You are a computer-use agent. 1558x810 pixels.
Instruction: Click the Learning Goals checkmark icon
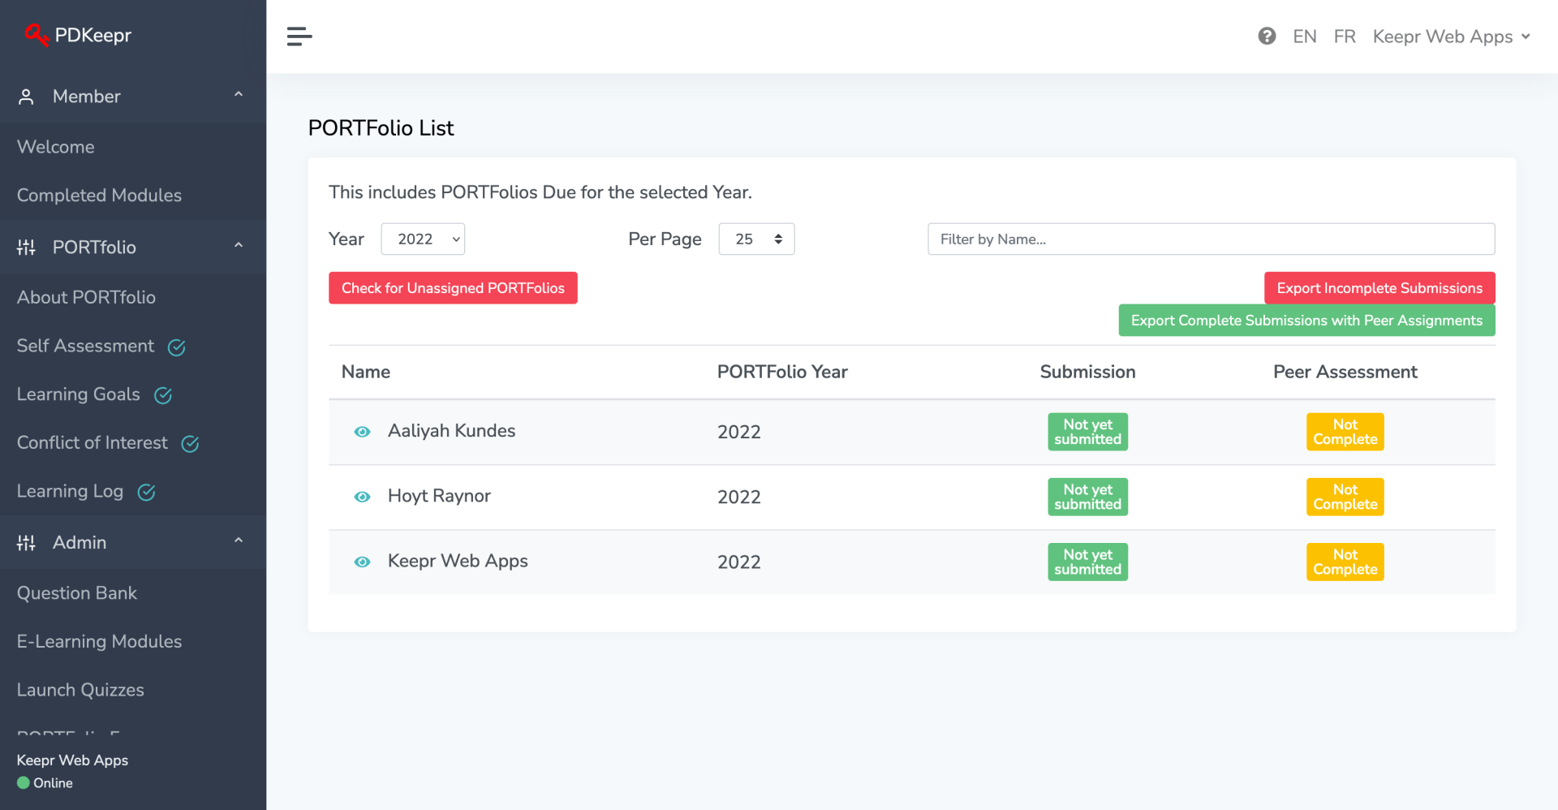[163, 395]
